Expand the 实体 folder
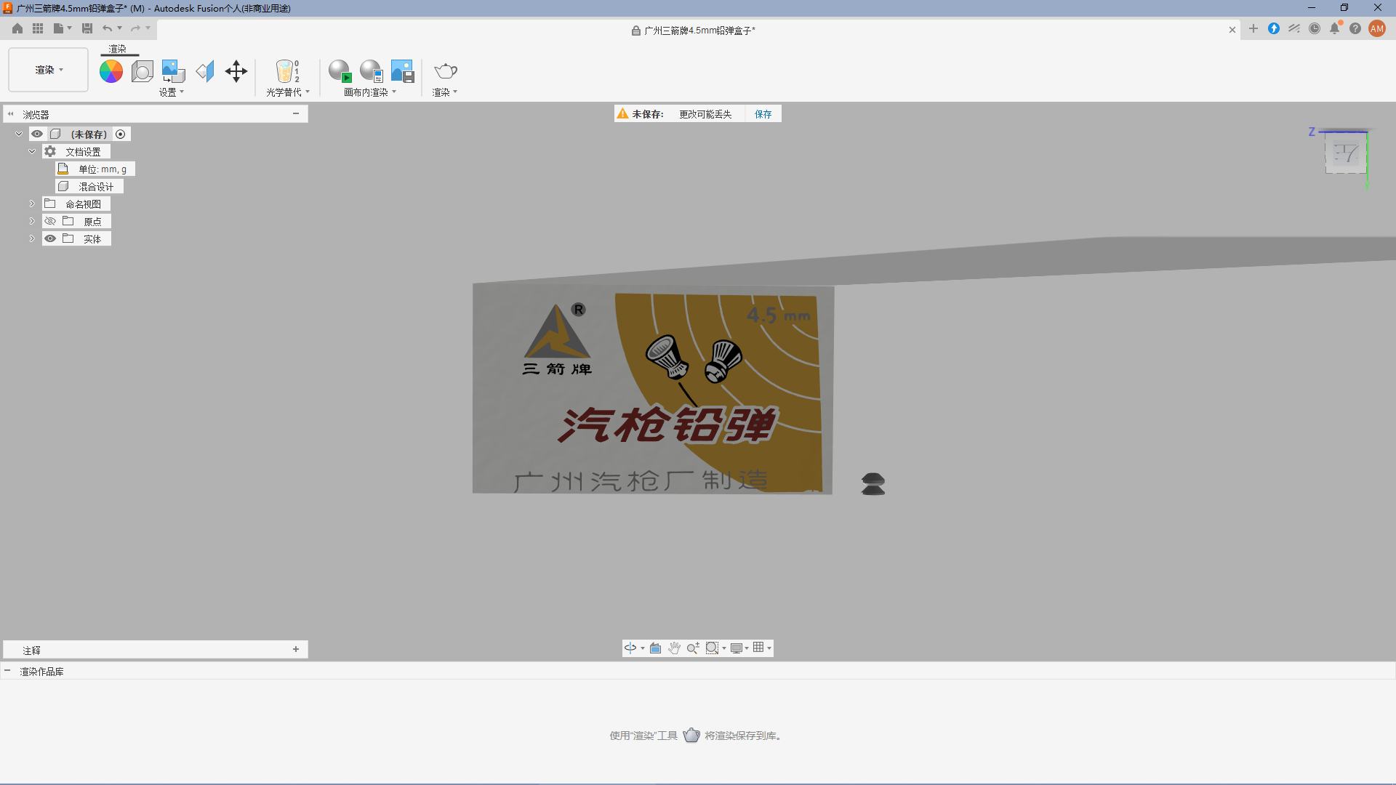Viewport: 1396px width, 785px height. [32, 238]
